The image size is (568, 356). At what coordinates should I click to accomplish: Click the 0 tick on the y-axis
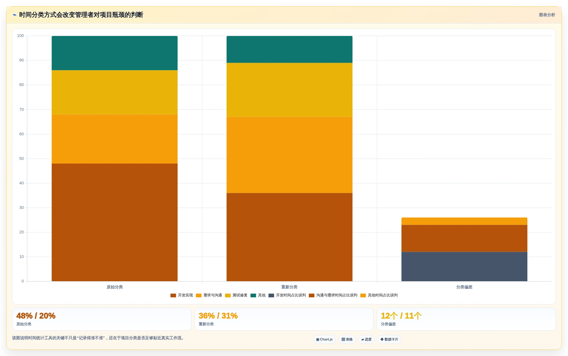coord(22,281)
